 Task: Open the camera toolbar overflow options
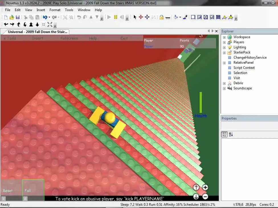(x=55, y=26)
